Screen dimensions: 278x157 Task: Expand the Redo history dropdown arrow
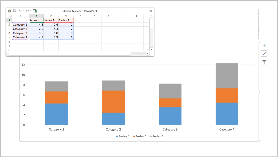tap(30, 11)
